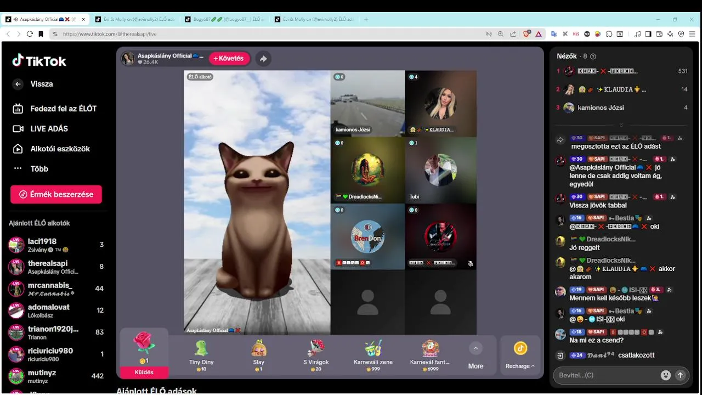Select the Karneváli zene gift
702x395 pixels.
coord(373,355)
